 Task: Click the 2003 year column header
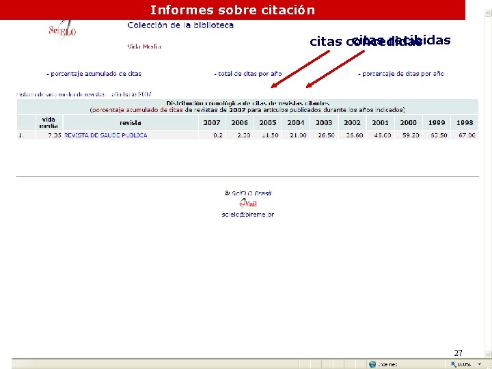pos(324,123)
